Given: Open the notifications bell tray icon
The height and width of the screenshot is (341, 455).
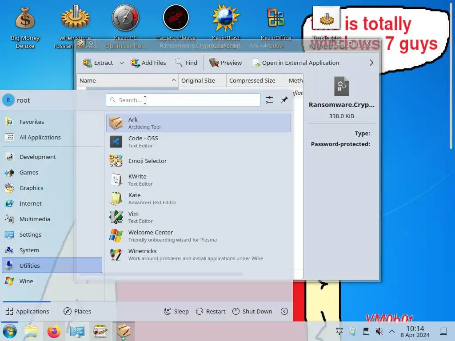Looking at the screenshot, I should [x=339, y=331].
